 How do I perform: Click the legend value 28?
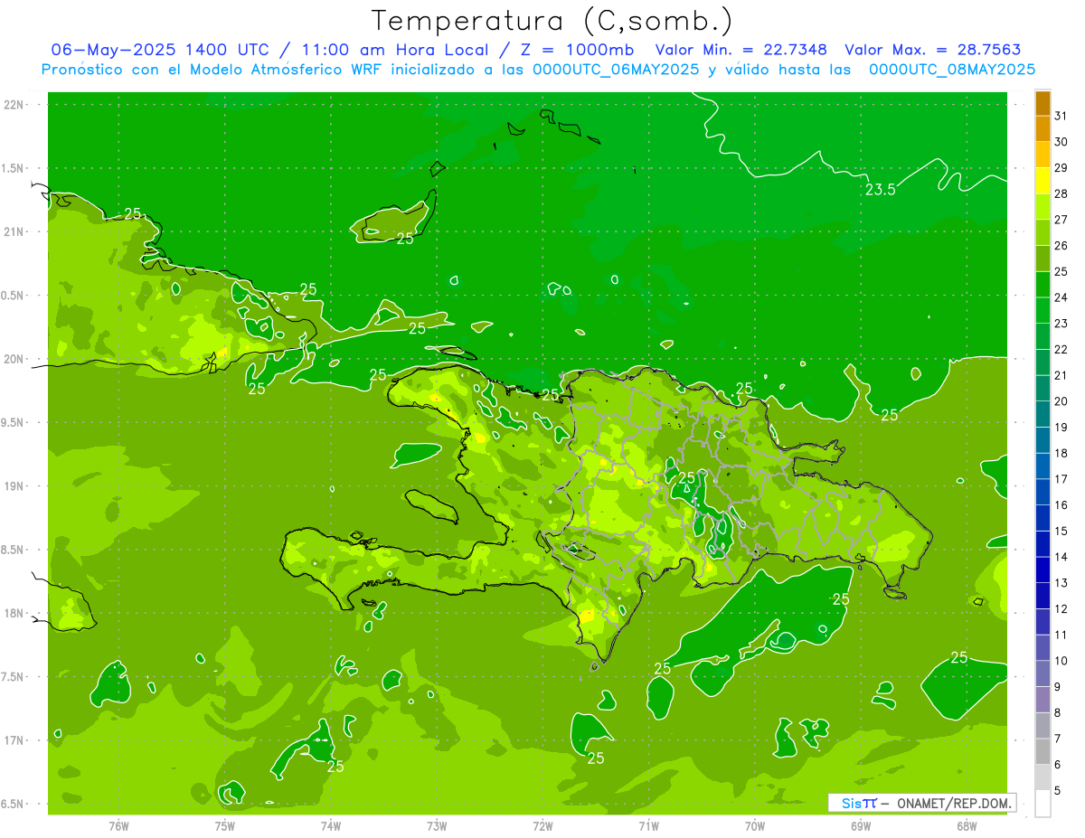pyautogui.click(x=1061, y=193)
